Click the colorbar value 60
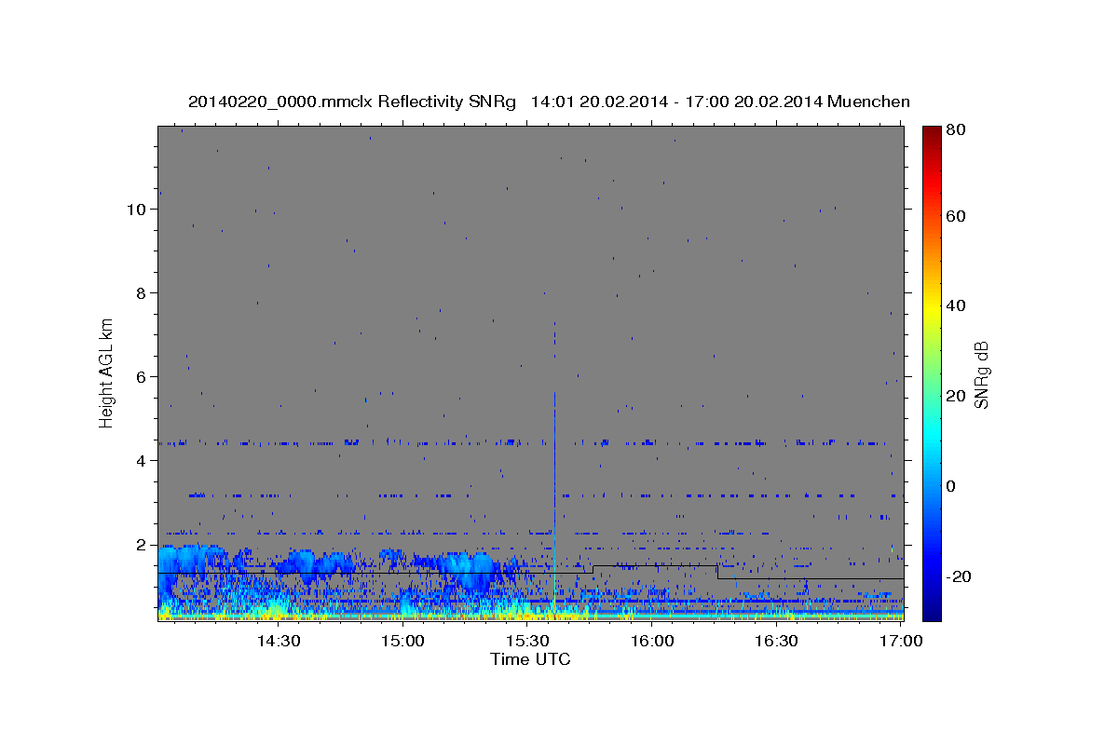1118x745 pixels. click(x=955, y=216)
